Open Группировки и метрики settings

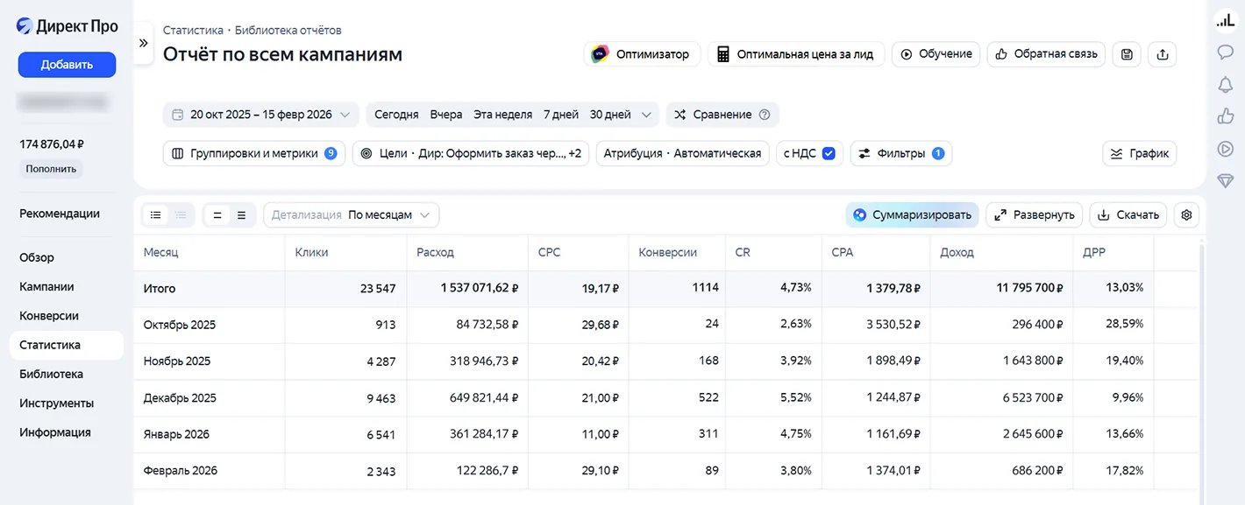254,153
